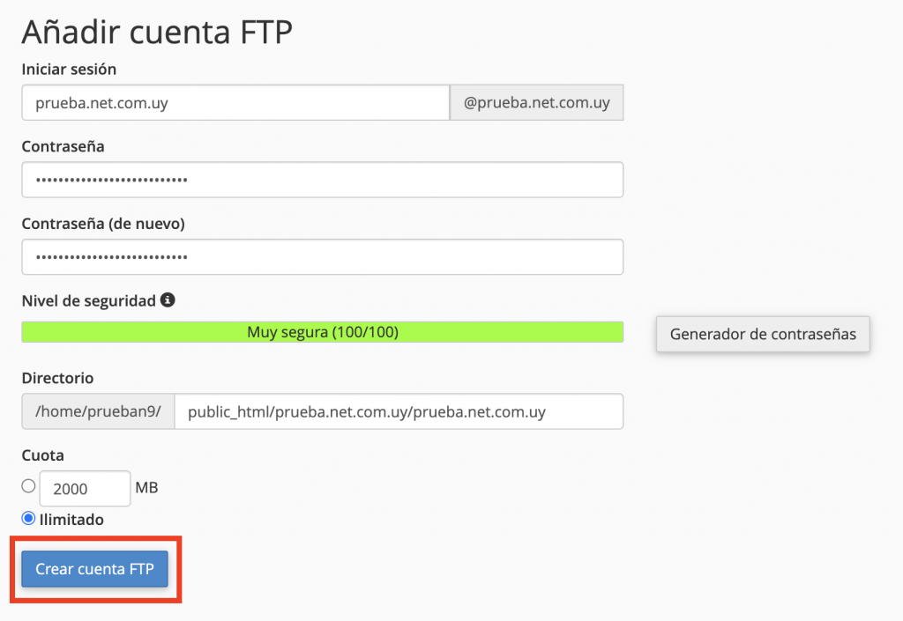Viewport: 903px width, 621px height.
Task: Select the MB quota radio button
Action: pyautogui.click(x=28, y=486)
